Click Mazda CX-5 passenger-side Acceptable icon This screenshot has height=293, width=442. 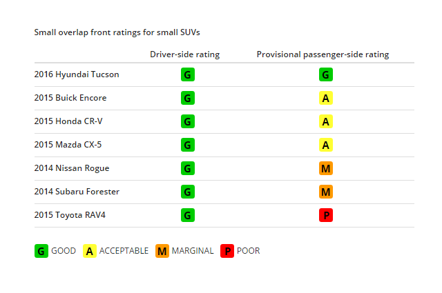click(326, 145)
